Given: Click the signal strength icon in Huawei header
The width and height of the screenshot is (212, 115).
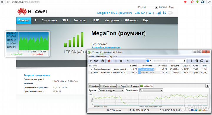Looking at the screenshot, I should (159, 13).
